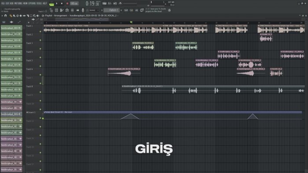Click the Shift button
This screenshot has height=173, width=308.
tap(126, 10)
